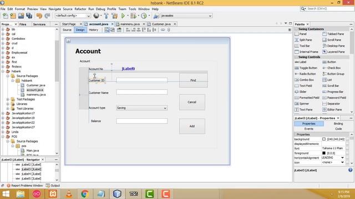Collapse the Swing Containers palette section

click(297, 29)
